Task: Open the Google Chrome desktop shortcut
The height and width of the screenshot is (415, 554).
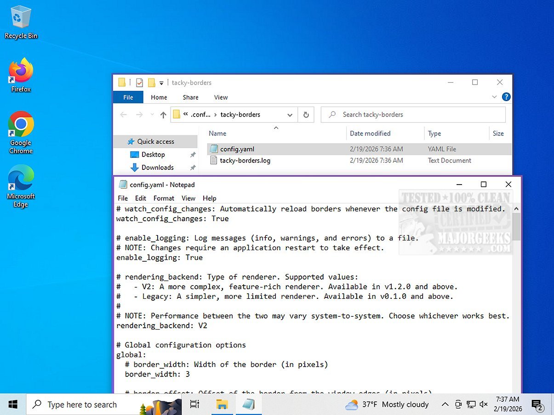Action: tap(21, 131)
